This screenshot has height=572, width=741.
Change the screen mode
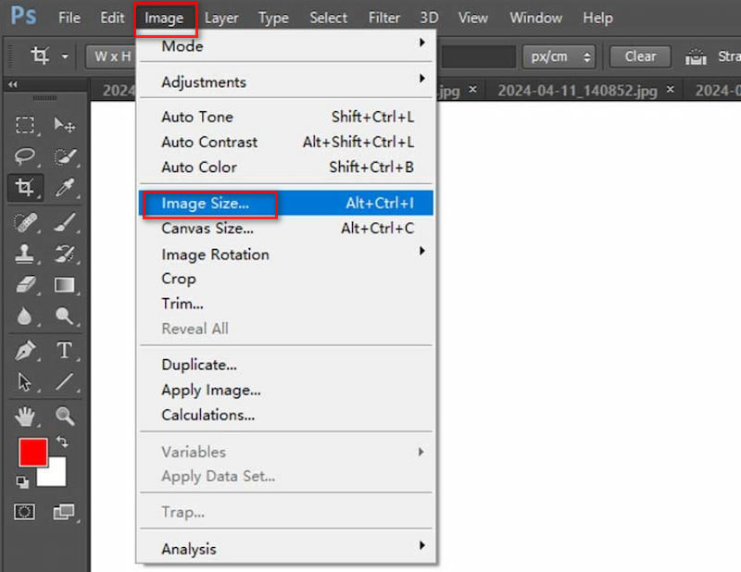[64, 512]
